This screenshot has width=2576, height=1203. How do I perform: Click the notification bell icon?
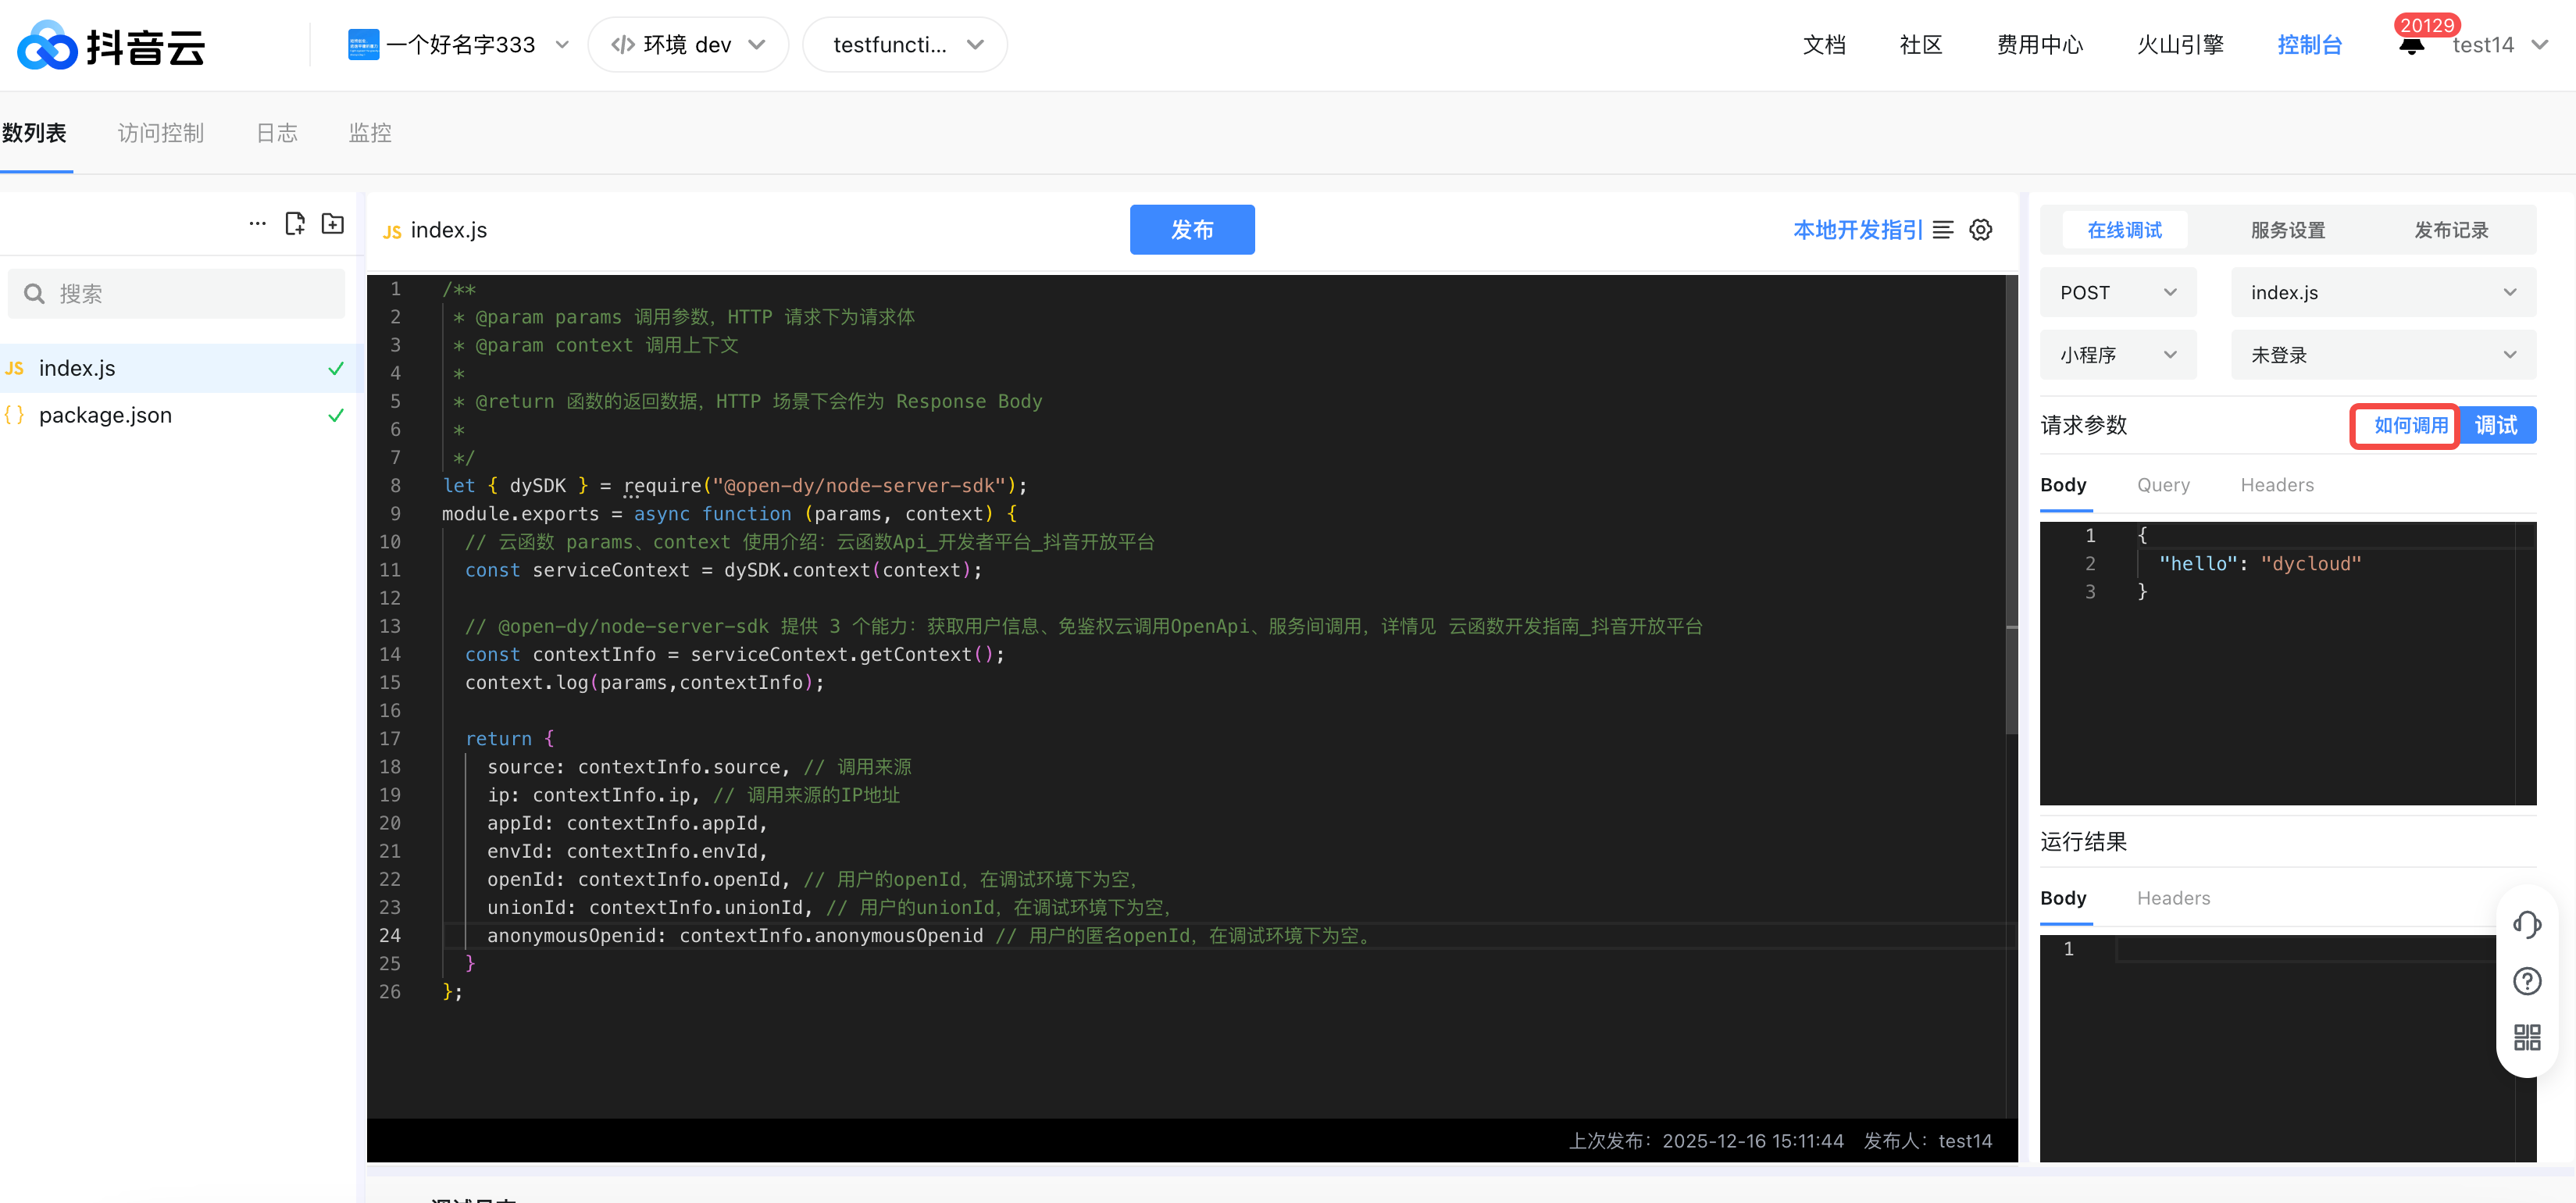coord(2411,47)
